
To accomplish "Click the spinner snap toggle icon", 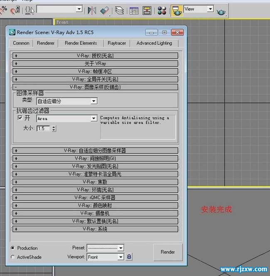I will tap(15, 10).
